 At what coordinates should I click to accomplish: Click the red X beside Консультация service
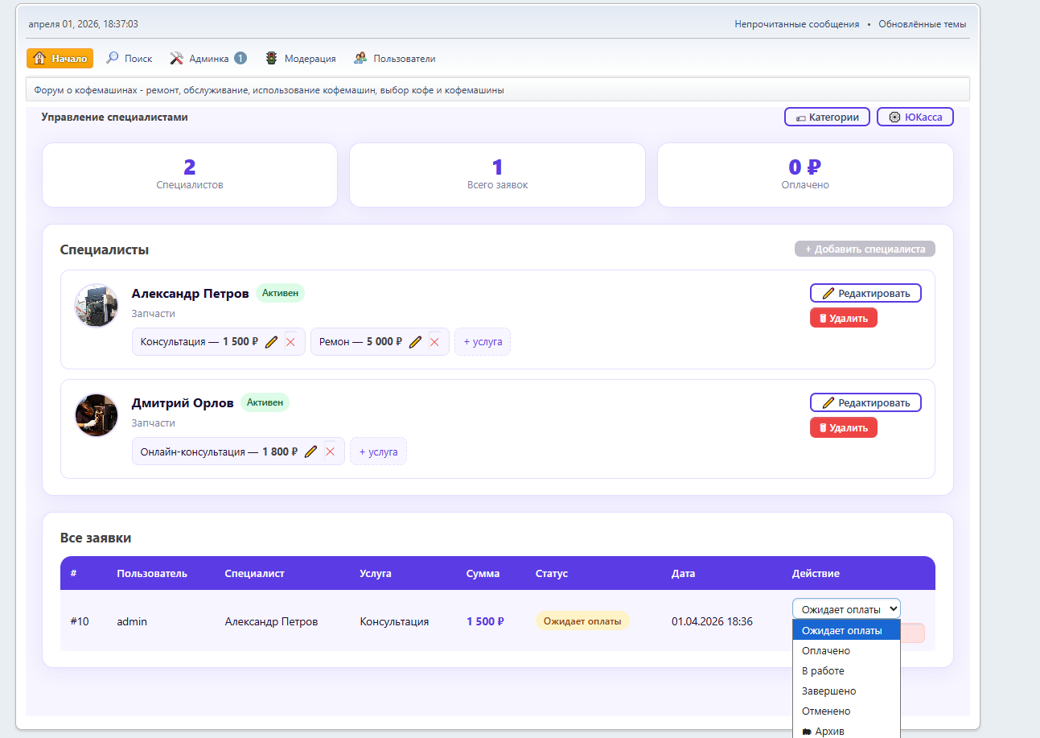pos(290,342)
